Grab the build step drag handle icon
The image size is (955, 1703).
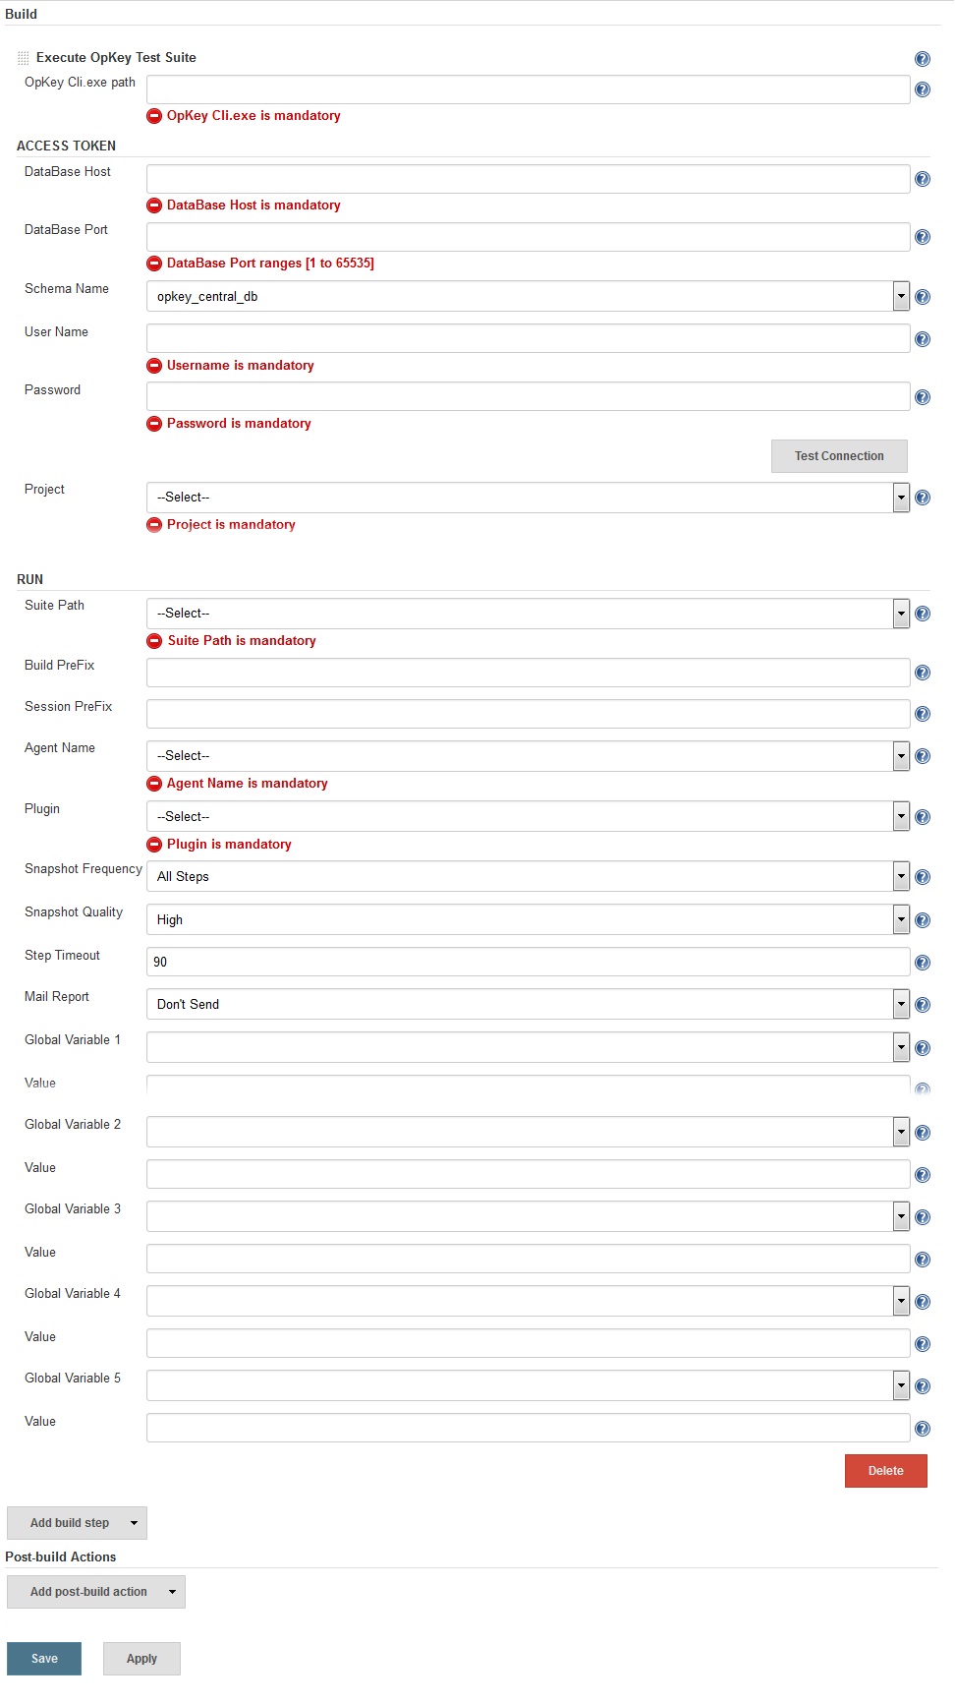click(x=24, y=58)
